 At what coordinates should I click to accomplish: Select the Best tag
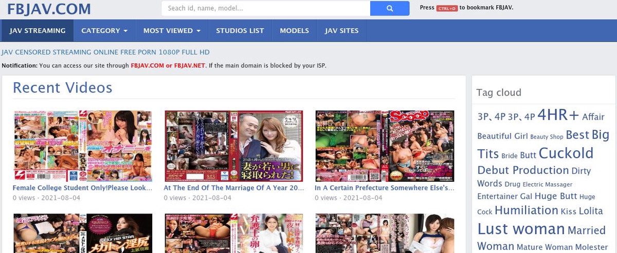tap(577, 135)
